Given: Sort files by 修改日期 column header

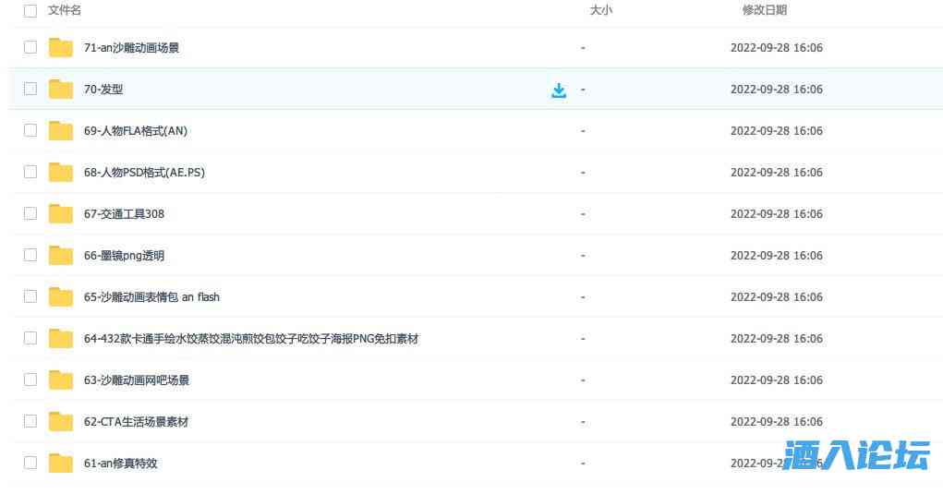Looking at the screenshot, I should 764,11.
